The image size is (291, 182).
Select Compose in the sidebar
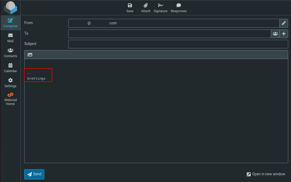[x=10, y=23]
